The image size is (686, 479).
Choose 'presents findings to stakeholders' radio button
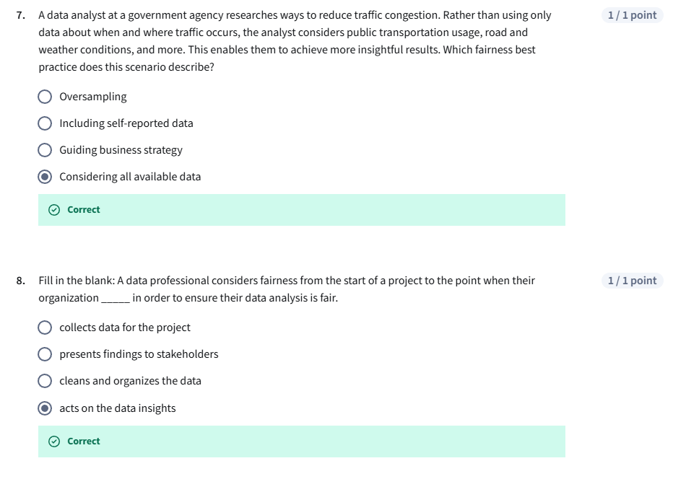[45, 354]
